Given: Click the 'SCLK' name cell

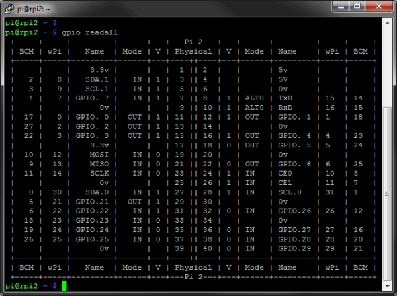Looking at the screenshot, I should (x=99, y=173).
